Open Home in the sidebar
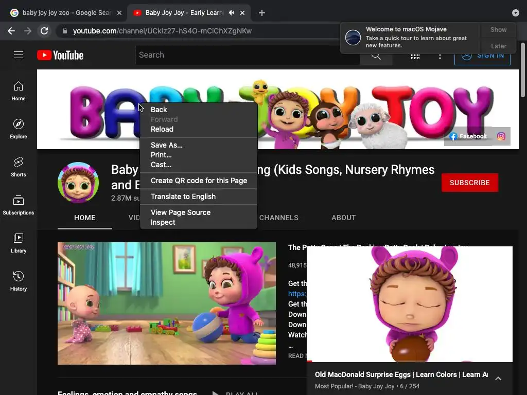This screenshot has width=527, height=395. tap(19, 91)
